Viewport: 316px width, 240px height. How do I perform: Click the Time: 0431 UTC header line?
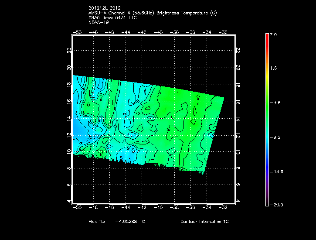tap(114, 18)
